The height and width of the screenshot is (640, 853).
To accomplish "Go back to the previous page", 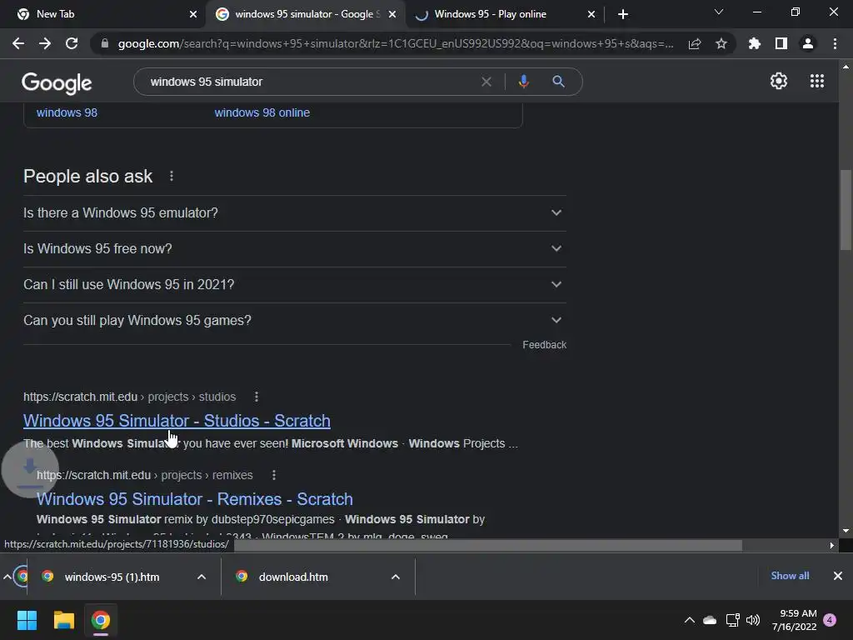I will click(x=18, y=43).
